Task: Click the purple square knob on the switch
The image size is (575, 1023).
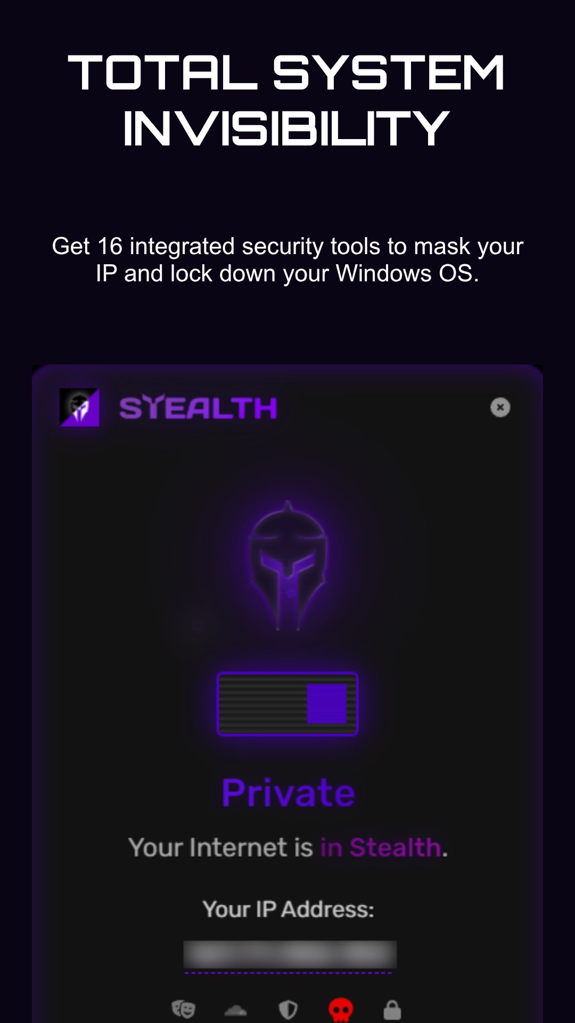Action: [x=327, y=704]
